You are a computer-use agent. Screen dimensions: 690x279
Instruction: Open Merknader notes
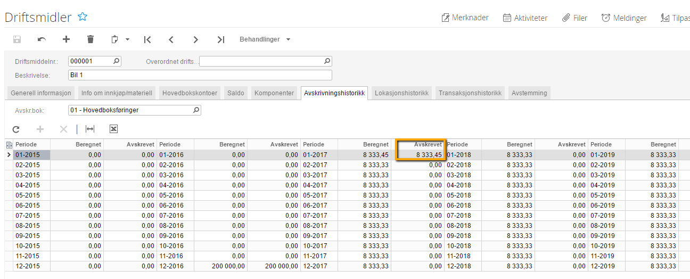tap(465, 18)
